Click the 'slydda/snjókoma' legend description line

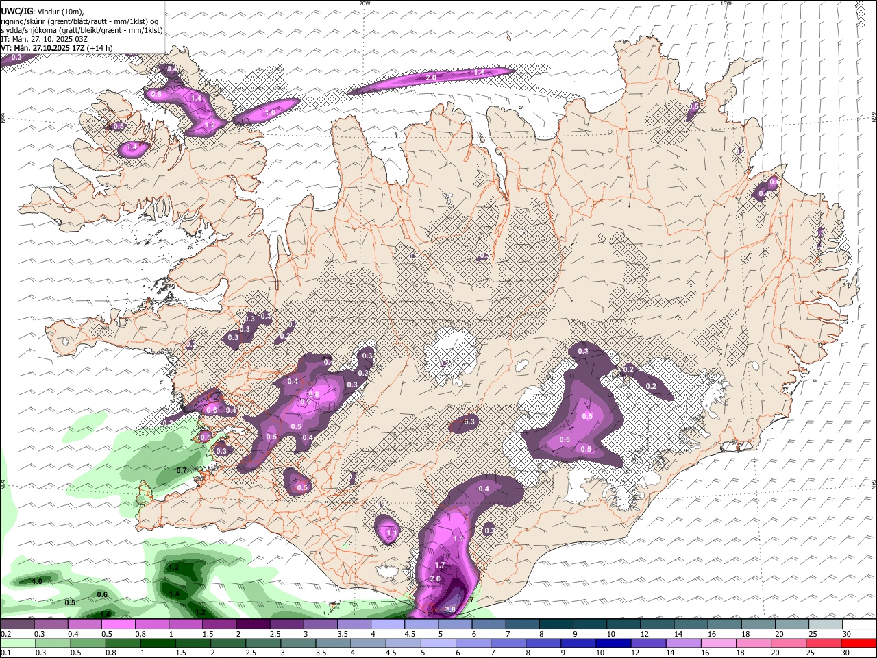pos(82,30)
